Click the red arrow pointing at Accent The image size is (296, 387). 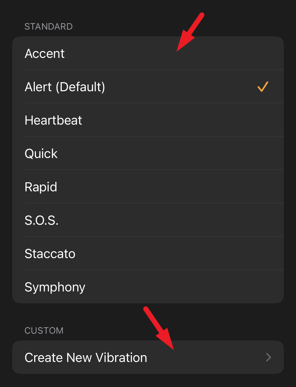[190, 32]
